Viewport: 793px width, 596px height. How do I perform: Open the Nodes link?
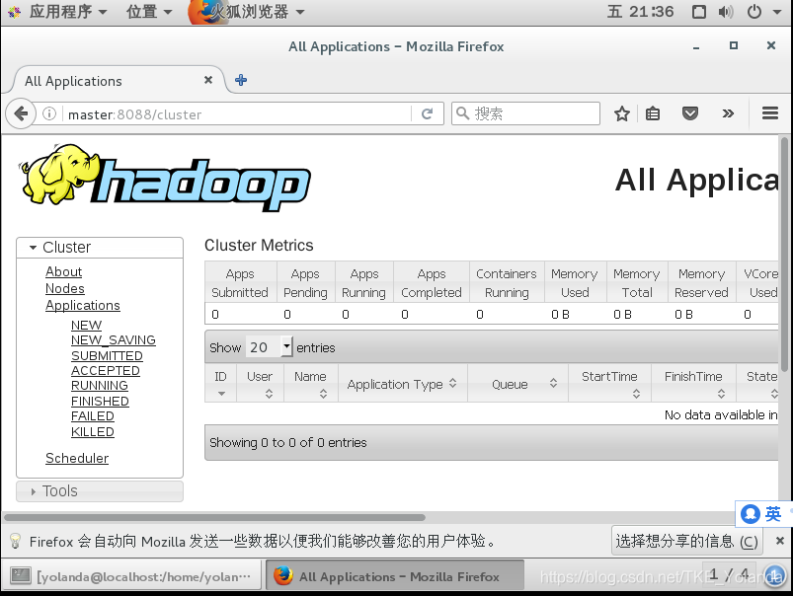65,288
